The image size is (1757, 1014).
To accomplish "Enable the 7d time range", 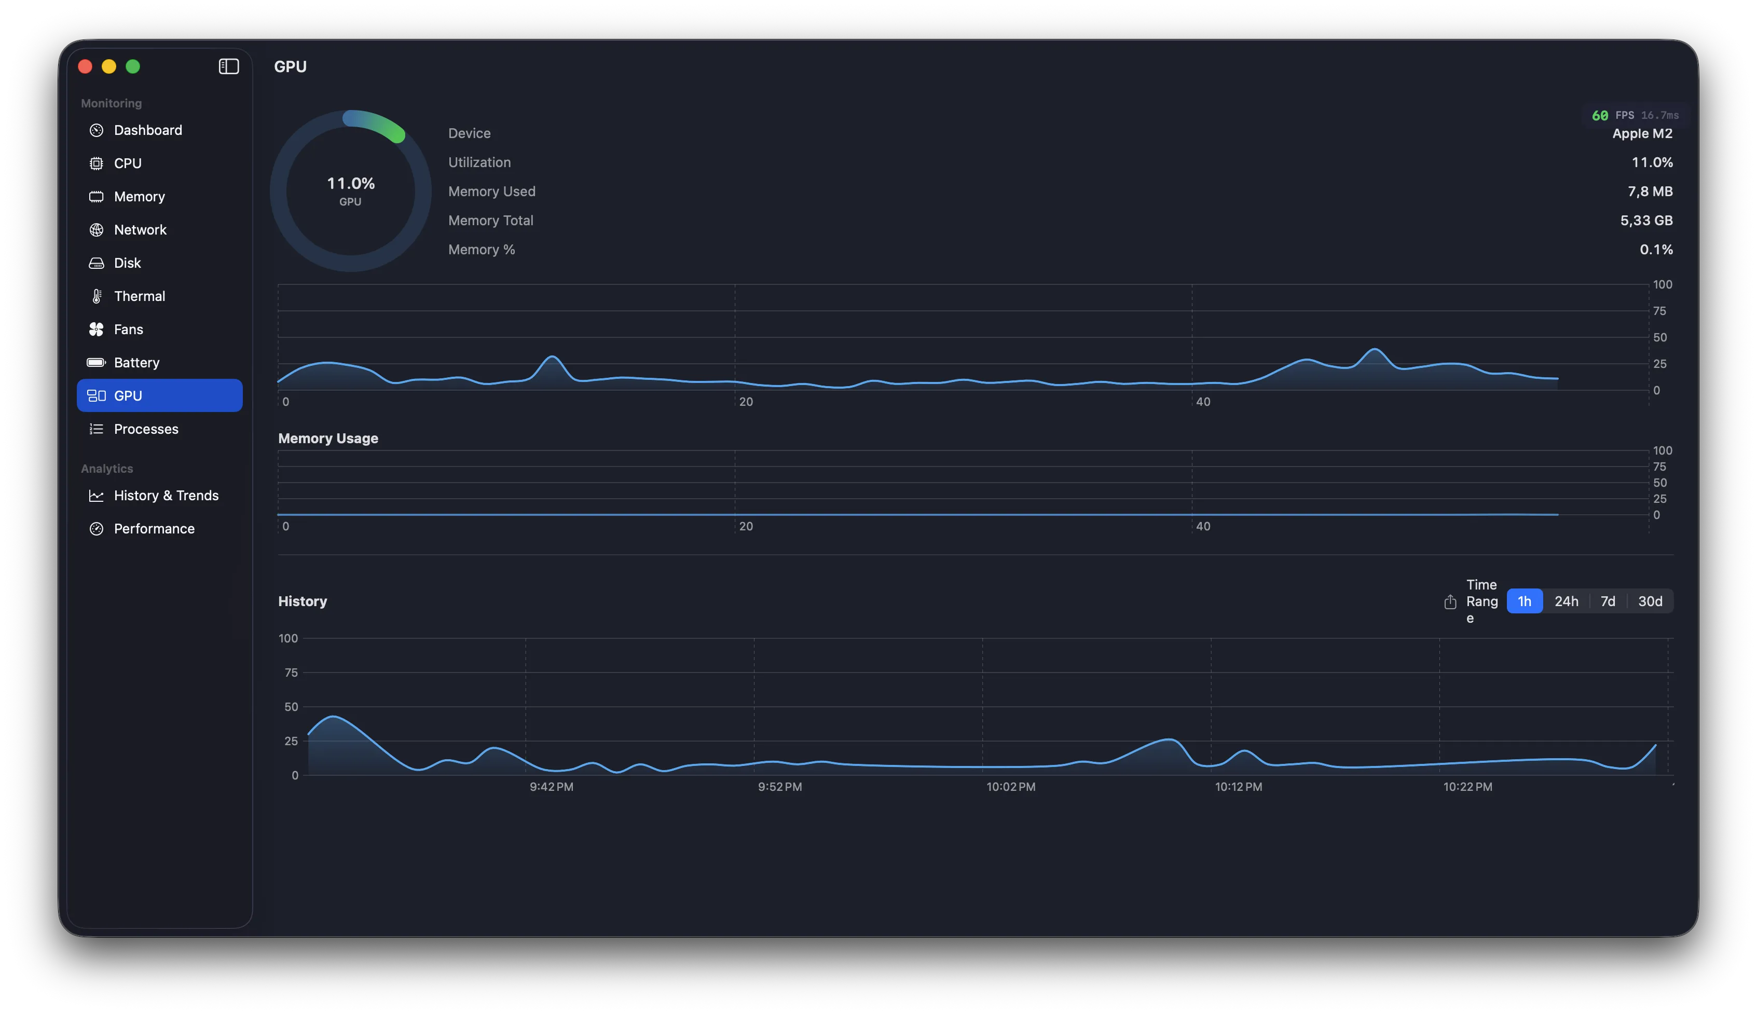I will click(x=1609, y=601).
